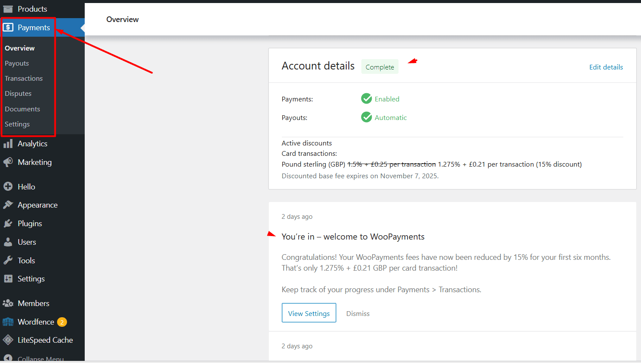The width and height of the screenshot is (641, 363).
Task: Click the Automatic payouts status text
Action: (391, 117)
